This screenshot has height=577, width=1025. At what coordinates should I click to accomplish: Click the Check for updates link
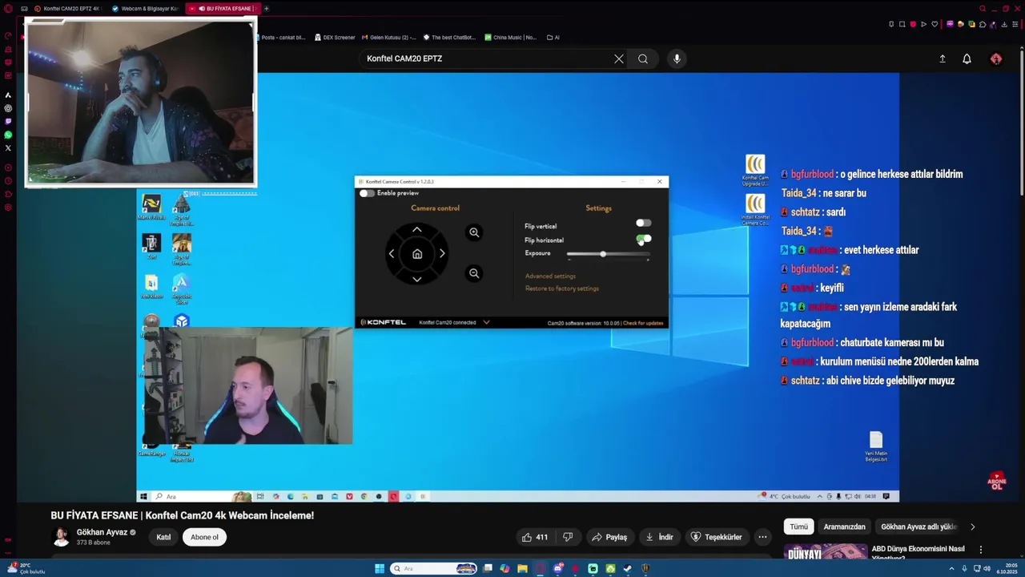click(643, 323)
